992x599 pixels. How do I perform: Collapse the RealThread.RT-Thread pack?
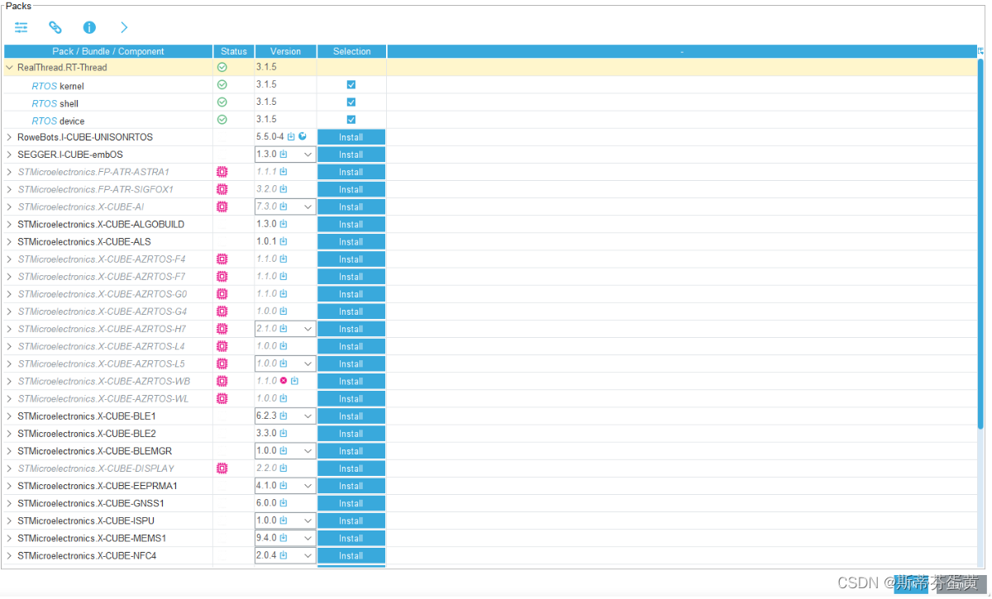pyautogui.click(x=10, y=68)
